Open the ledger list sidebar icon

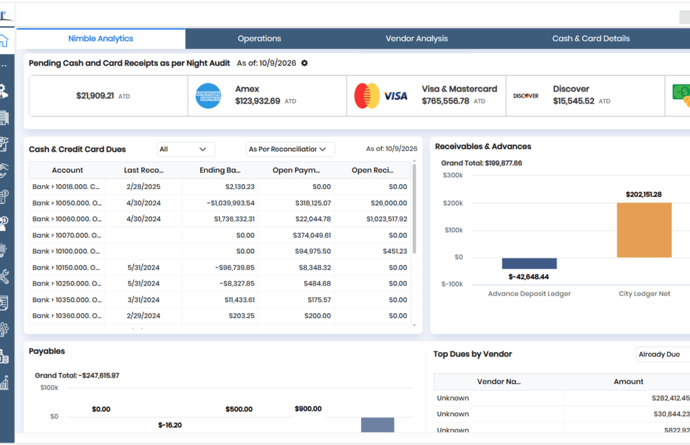click(4, 303)
